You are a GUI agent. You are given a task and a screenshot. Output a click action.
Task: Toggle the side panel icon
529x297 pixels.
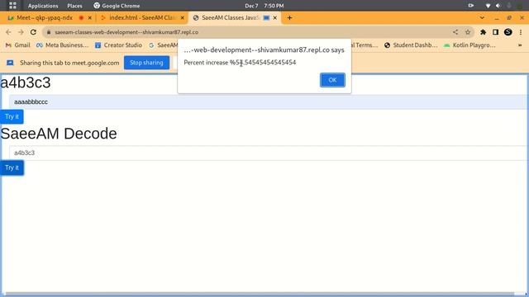click(x=495, y=32)
